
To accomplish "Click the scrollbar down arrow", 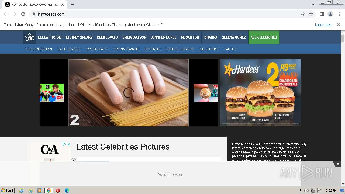I will [x=343, y=184].
